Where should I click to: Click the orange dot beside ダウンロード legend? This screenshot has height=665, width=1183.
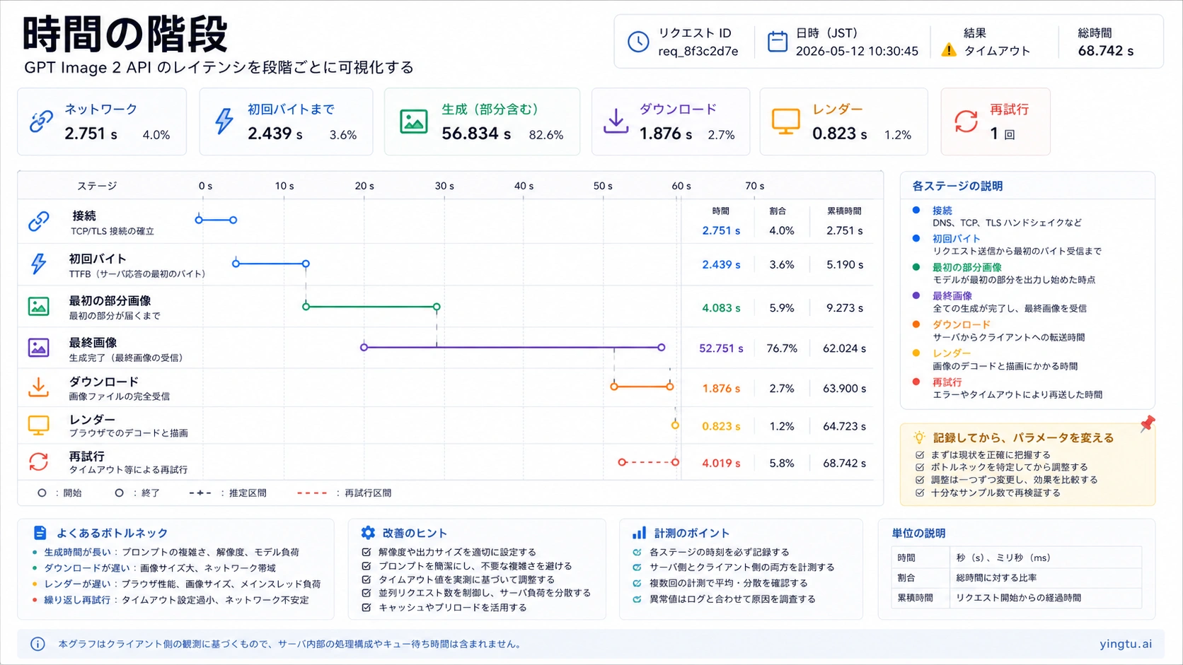pos(916,324)
